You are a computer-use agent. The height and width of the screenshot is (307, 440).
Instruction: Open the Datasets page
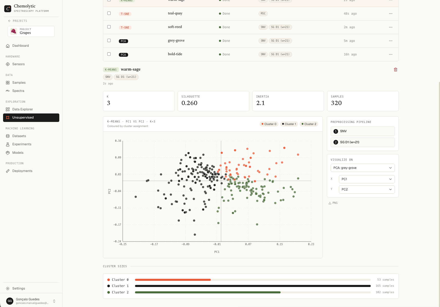pyautogui.click(x=31, y=136)
